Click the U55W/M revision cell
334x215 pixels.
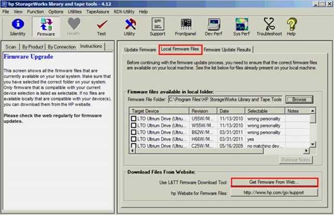[202, 119]
